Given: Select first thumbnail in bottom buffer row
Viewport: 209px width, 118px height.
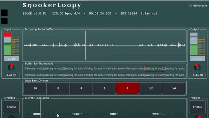Looking at the screenshot, I should tap(34, 75).
